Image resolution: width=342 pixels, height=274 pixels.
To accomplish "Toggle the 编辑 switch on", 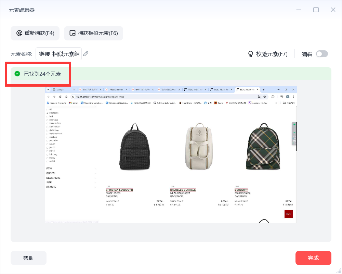I will tap(322, 54).
